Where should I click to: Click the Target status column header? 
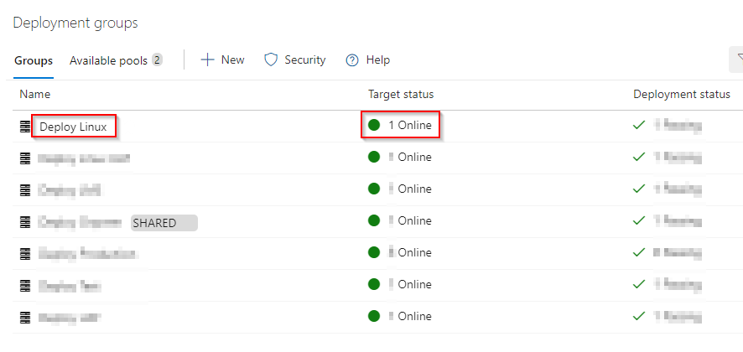[x=401, y=94]
